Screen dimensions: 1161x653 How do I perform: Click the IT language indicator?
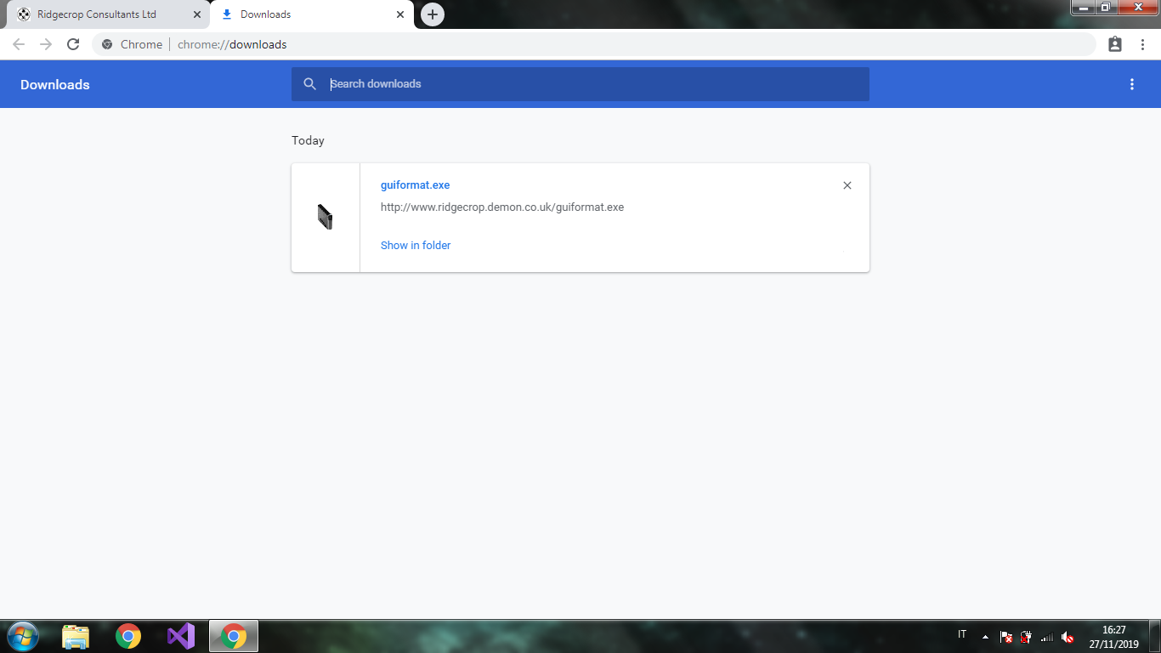[x=962, y=634]
